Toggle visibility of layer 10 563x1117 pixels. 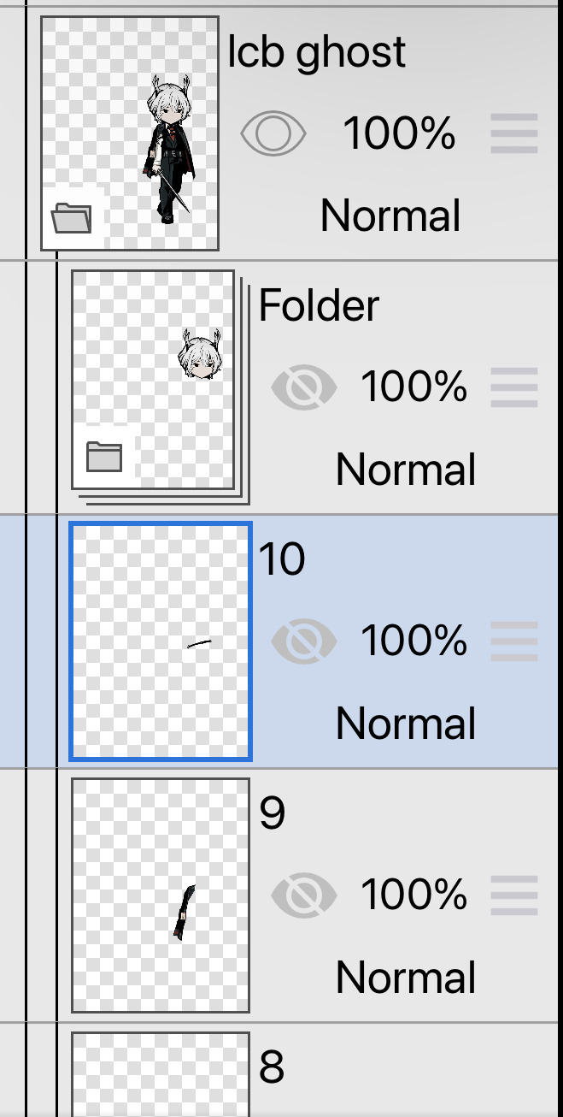pos(303,641)
